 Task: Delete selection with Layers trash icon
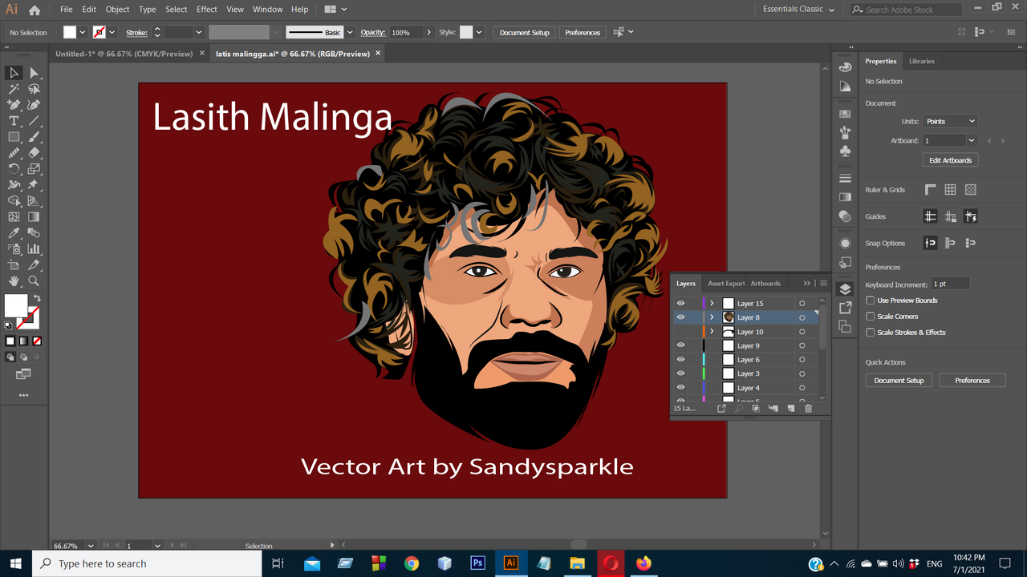pos(808,409)
